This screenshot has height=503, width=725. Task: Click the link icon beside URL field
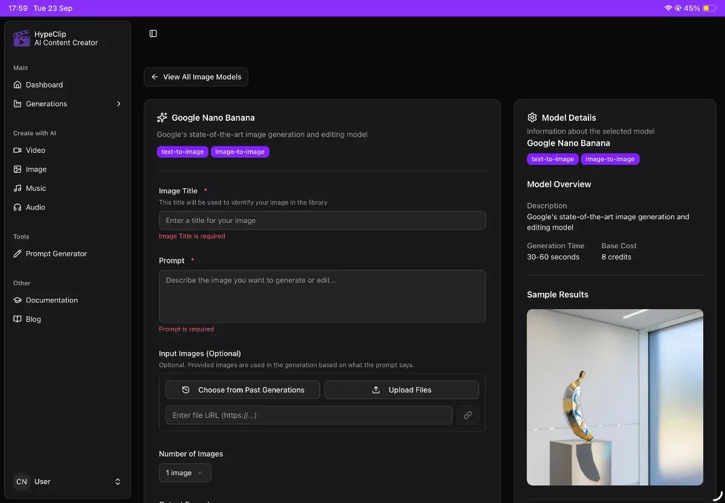pyautogui.click(x=468, y=415)
